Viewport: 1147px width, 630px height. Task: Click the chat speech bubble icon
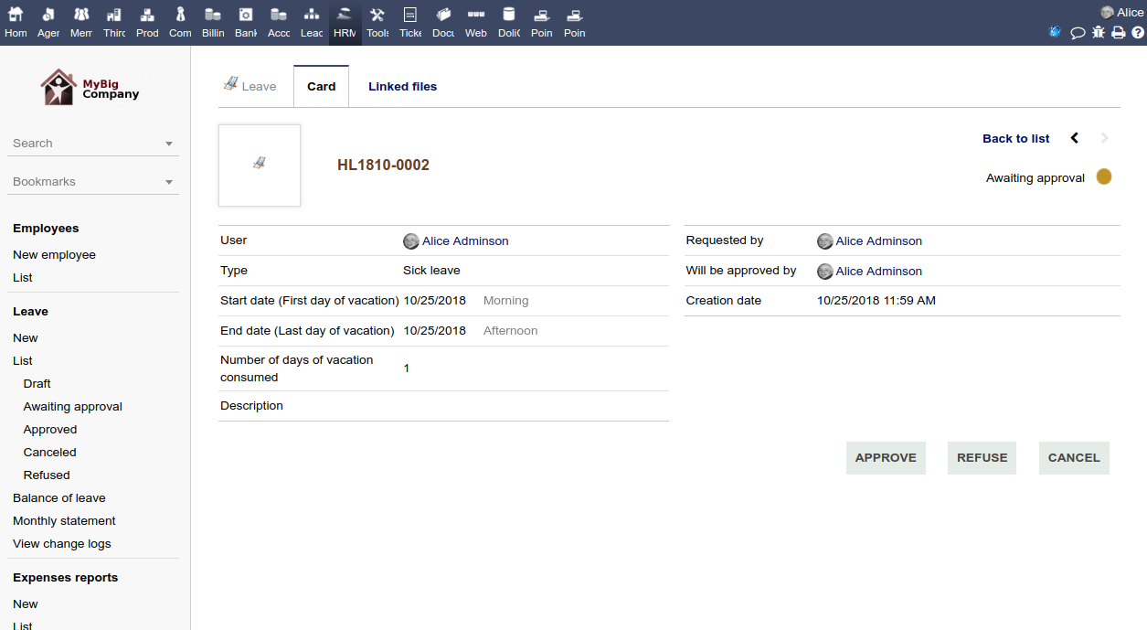click(1078, 32)
